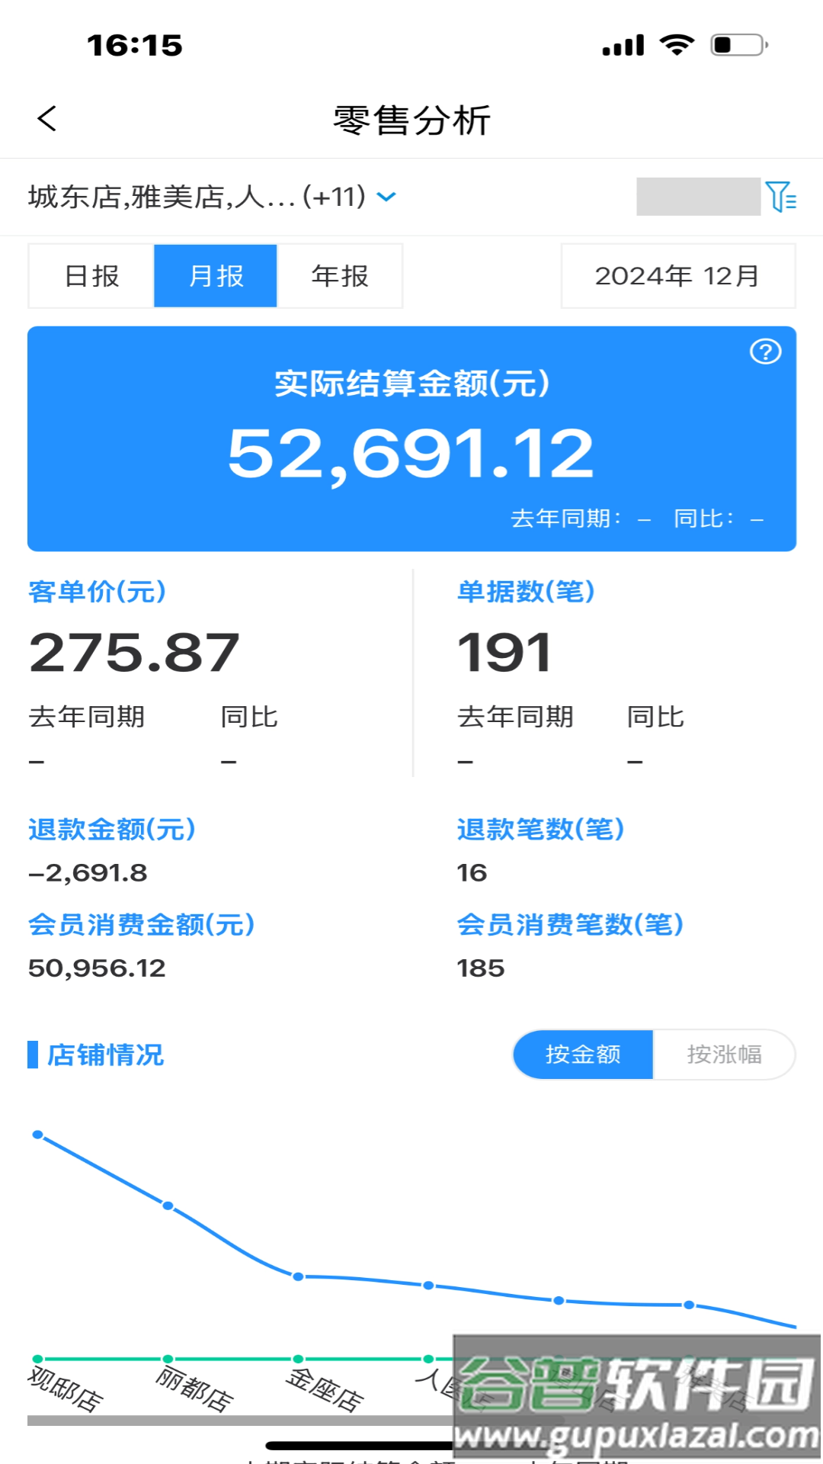Screen dimensions: 823x1464
Task: Tap the 金座店 blue data point
Action: pyautogui.click(x=298, y=1276)
